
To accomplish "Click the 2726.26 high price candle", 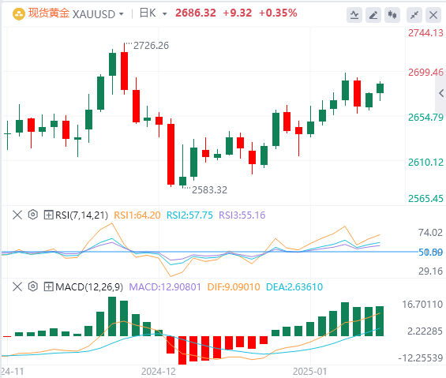I will (124, 69).
